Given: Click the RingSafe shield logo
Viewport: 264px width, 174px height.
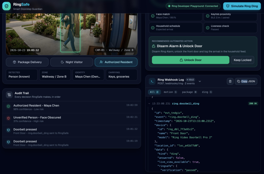Looking at the screenshot, I should [x=7, y=6].
